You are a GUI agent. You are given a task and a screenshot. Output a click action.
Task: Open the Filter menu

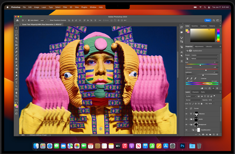coord(65,7)
